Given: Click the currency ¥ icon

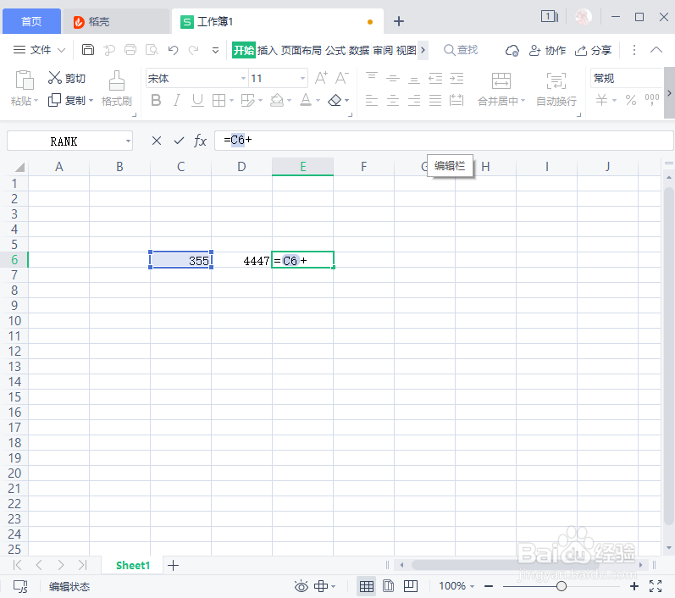Looking at the screenshot, I should tap(602, 100).
